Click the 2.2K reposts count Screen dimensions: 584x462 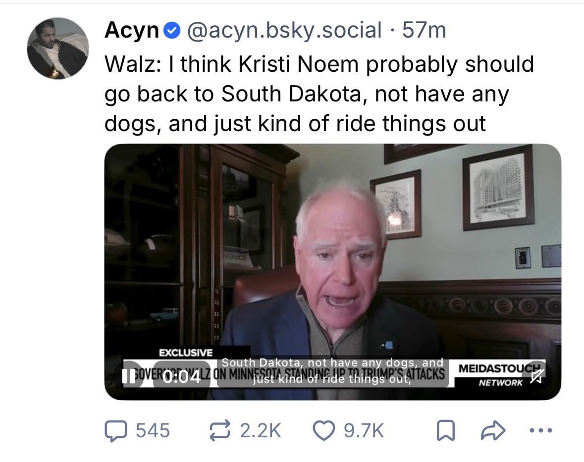261,430
